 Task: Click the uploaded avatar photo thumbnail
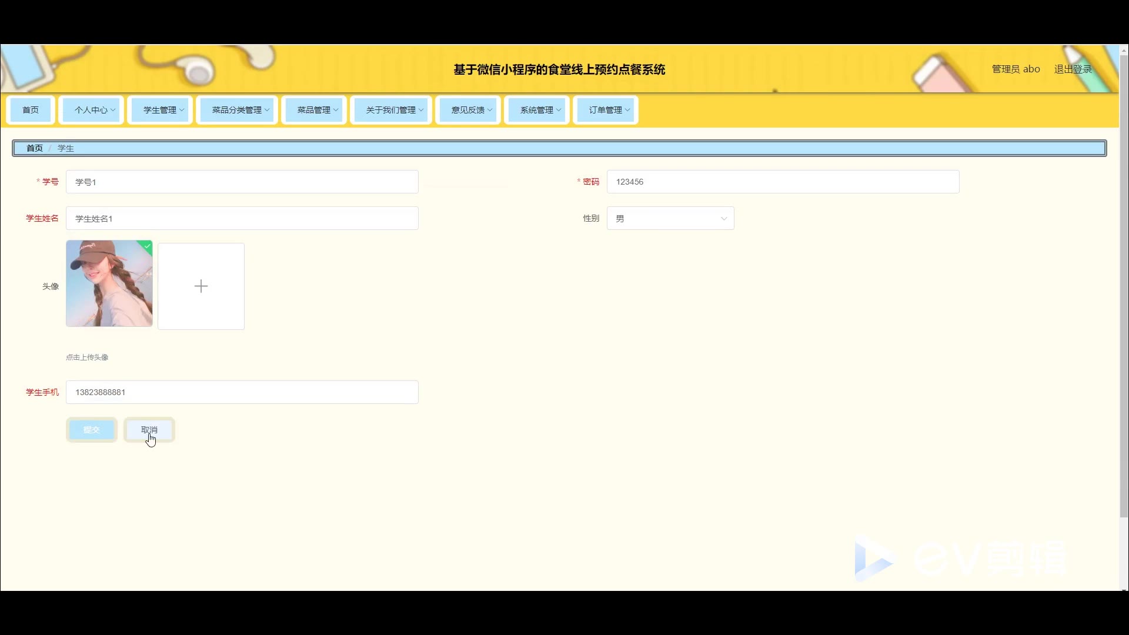(109, 283)
